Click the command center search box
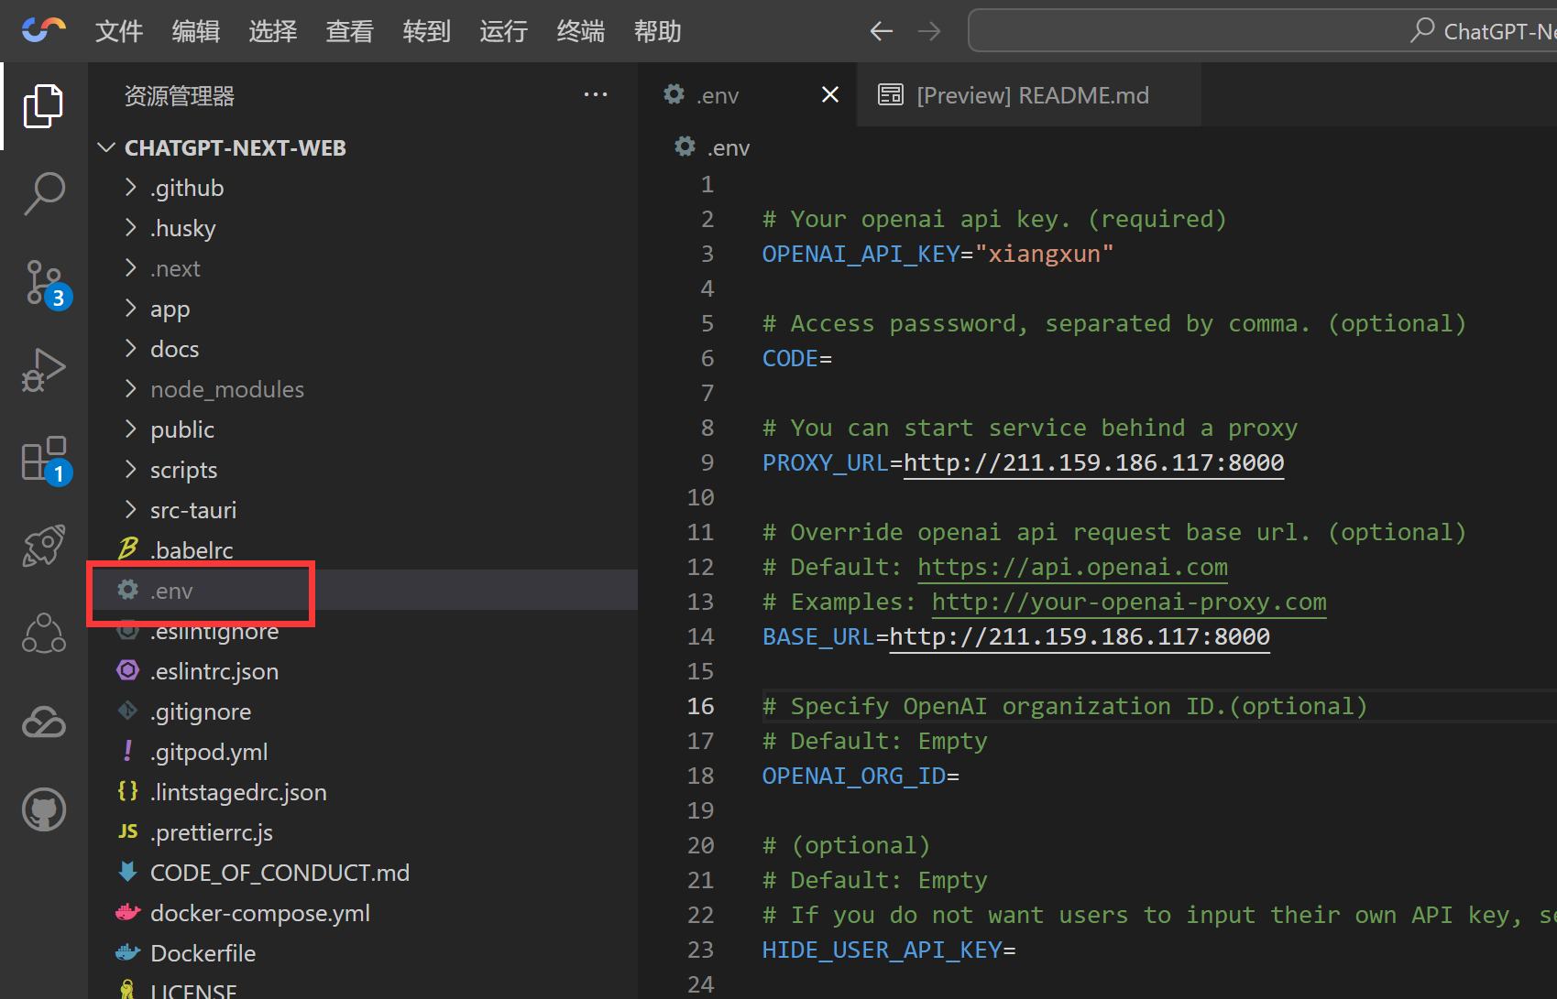 1262,31
